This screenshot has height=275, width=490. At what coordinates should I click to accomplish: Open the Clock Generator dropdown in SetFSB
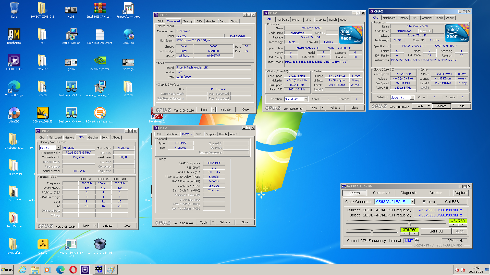click(x=412, y=202)
